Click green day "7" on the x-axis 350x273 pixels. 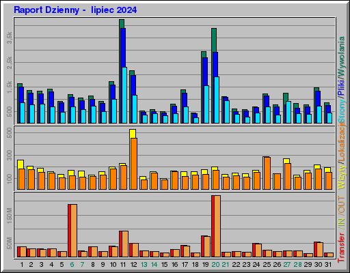point(82,265)
